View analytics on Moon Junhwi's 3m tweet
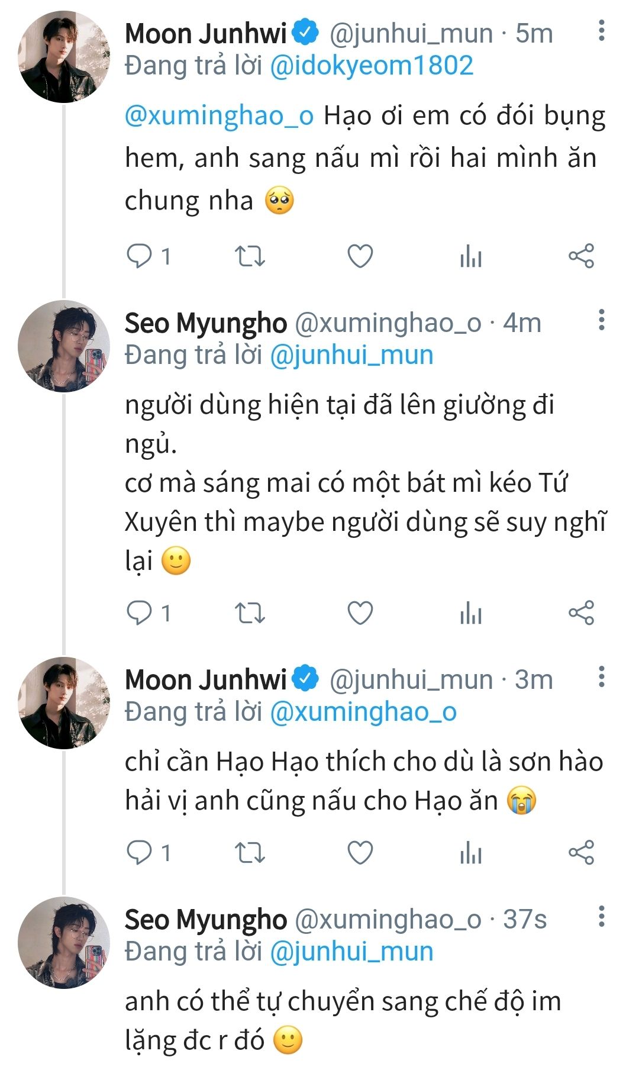The height and width of the screenshot is (1070, 639). [471, 853]
